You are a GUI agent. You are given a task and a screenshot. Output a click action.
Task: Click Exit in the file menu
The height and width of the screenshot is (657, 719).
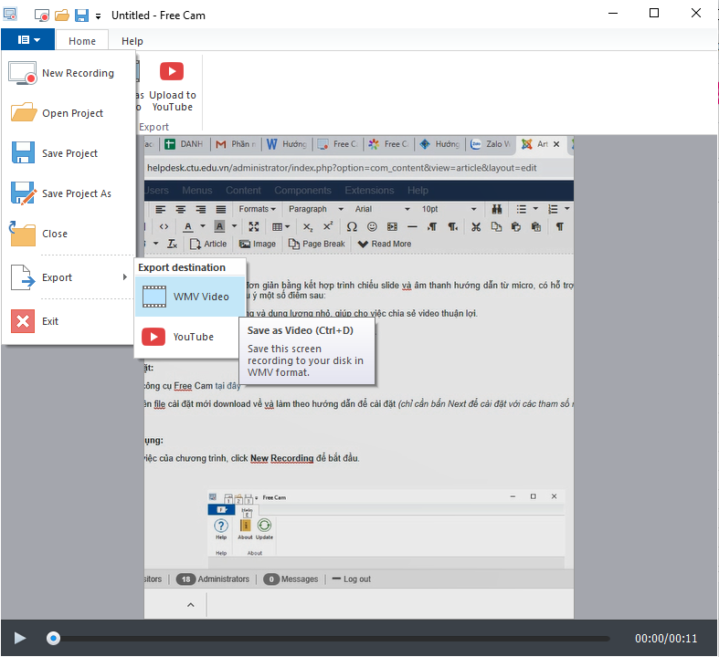(69, 321)
